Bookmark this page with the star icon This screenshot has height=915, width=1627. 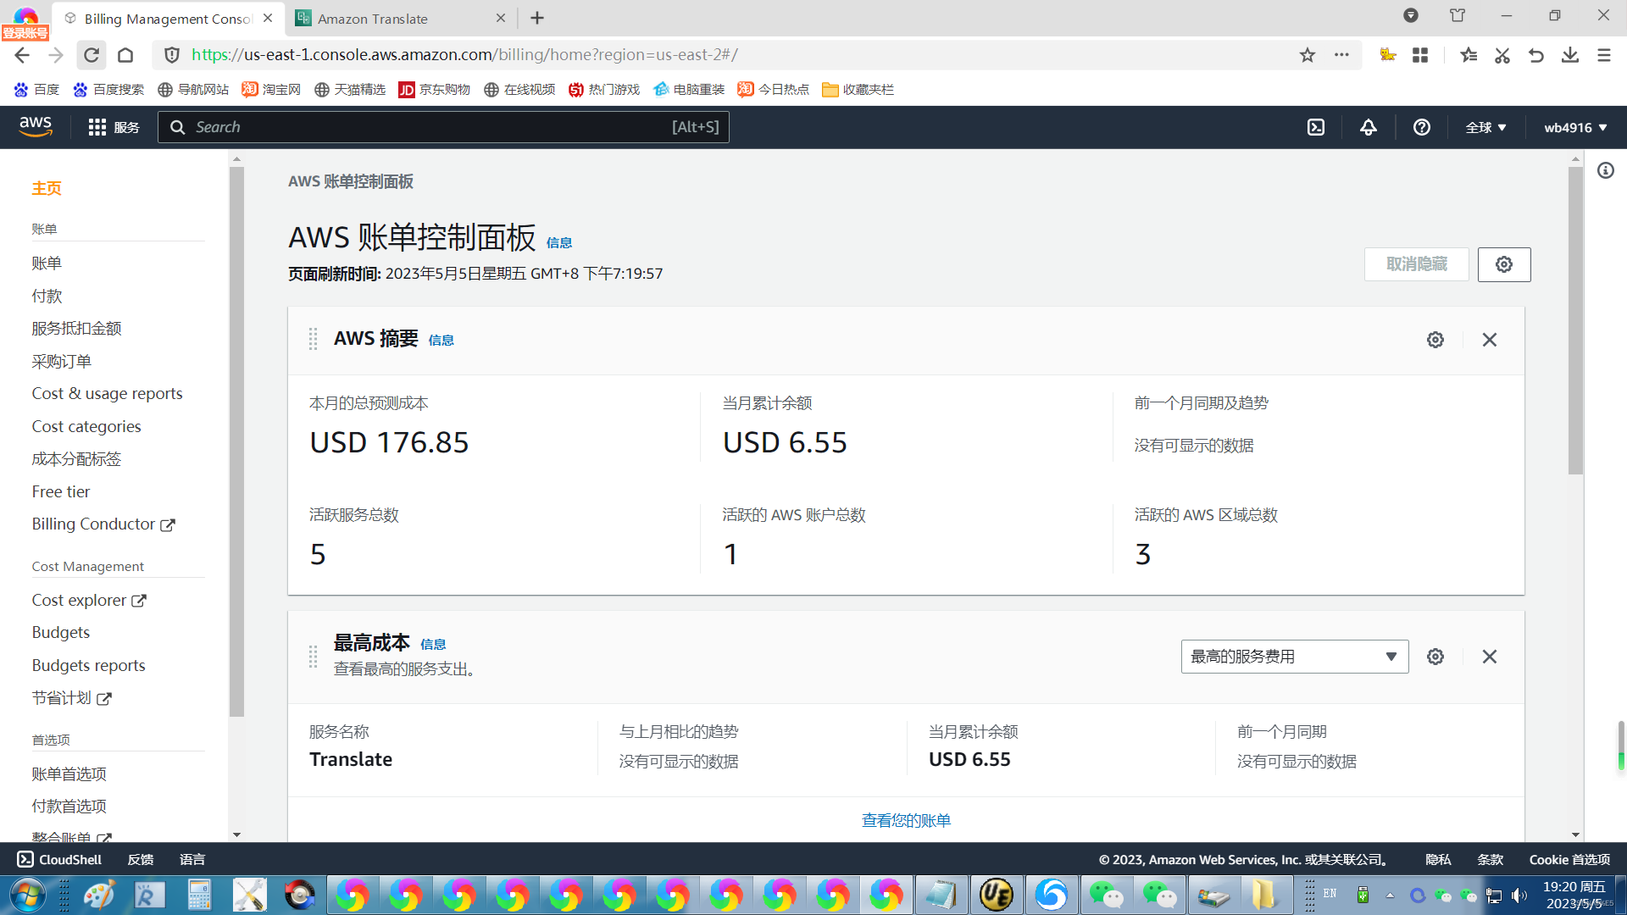click(1307, 55)
